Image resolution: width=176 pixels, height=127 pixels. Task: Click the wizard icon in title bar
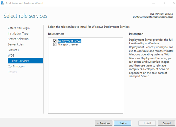click(x=3, y=3)
